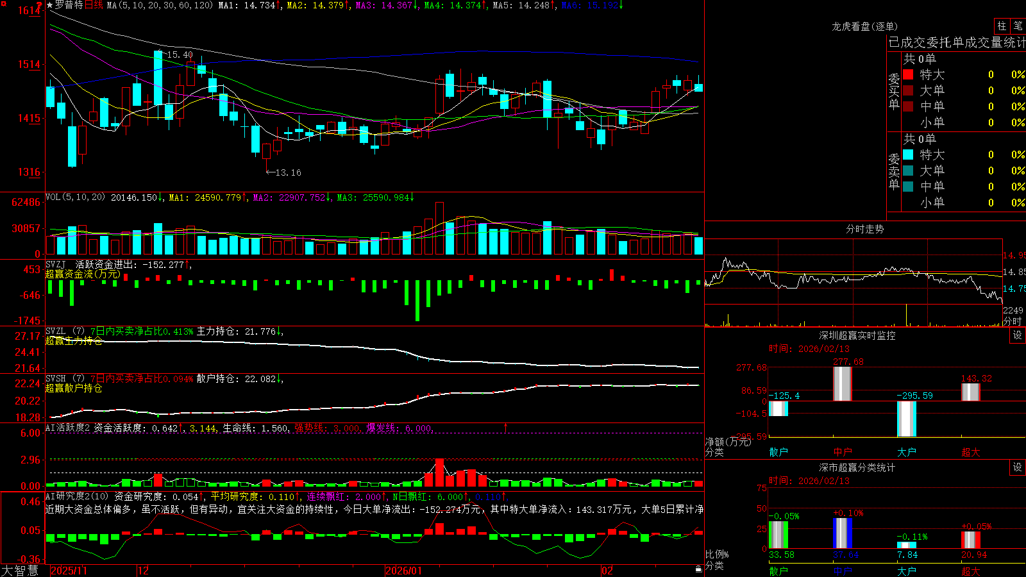Click red 特大 swatch in 委买单

coord(908,74)
